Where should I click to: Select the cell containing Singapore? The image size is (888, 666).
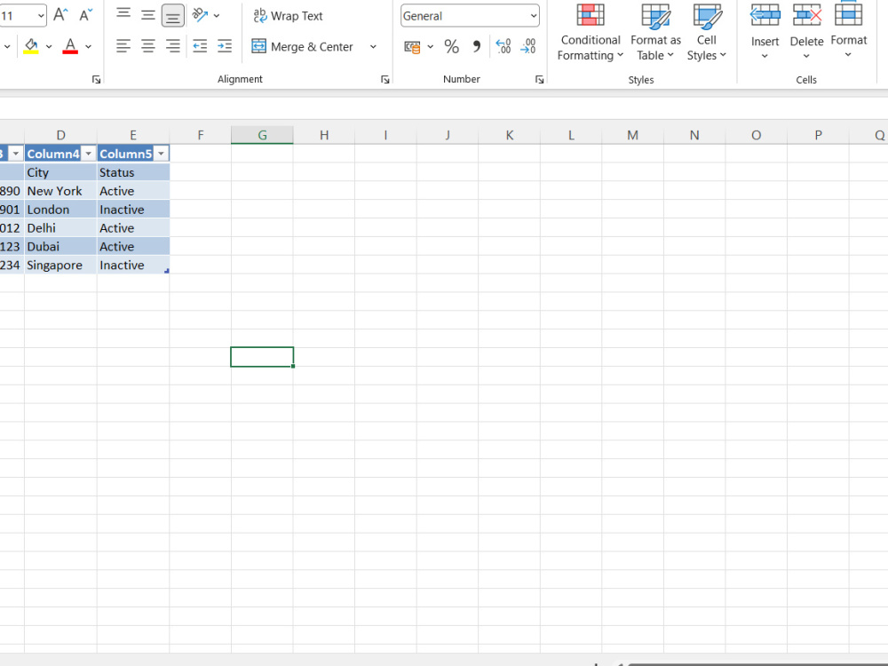click(x=60, y=265)
